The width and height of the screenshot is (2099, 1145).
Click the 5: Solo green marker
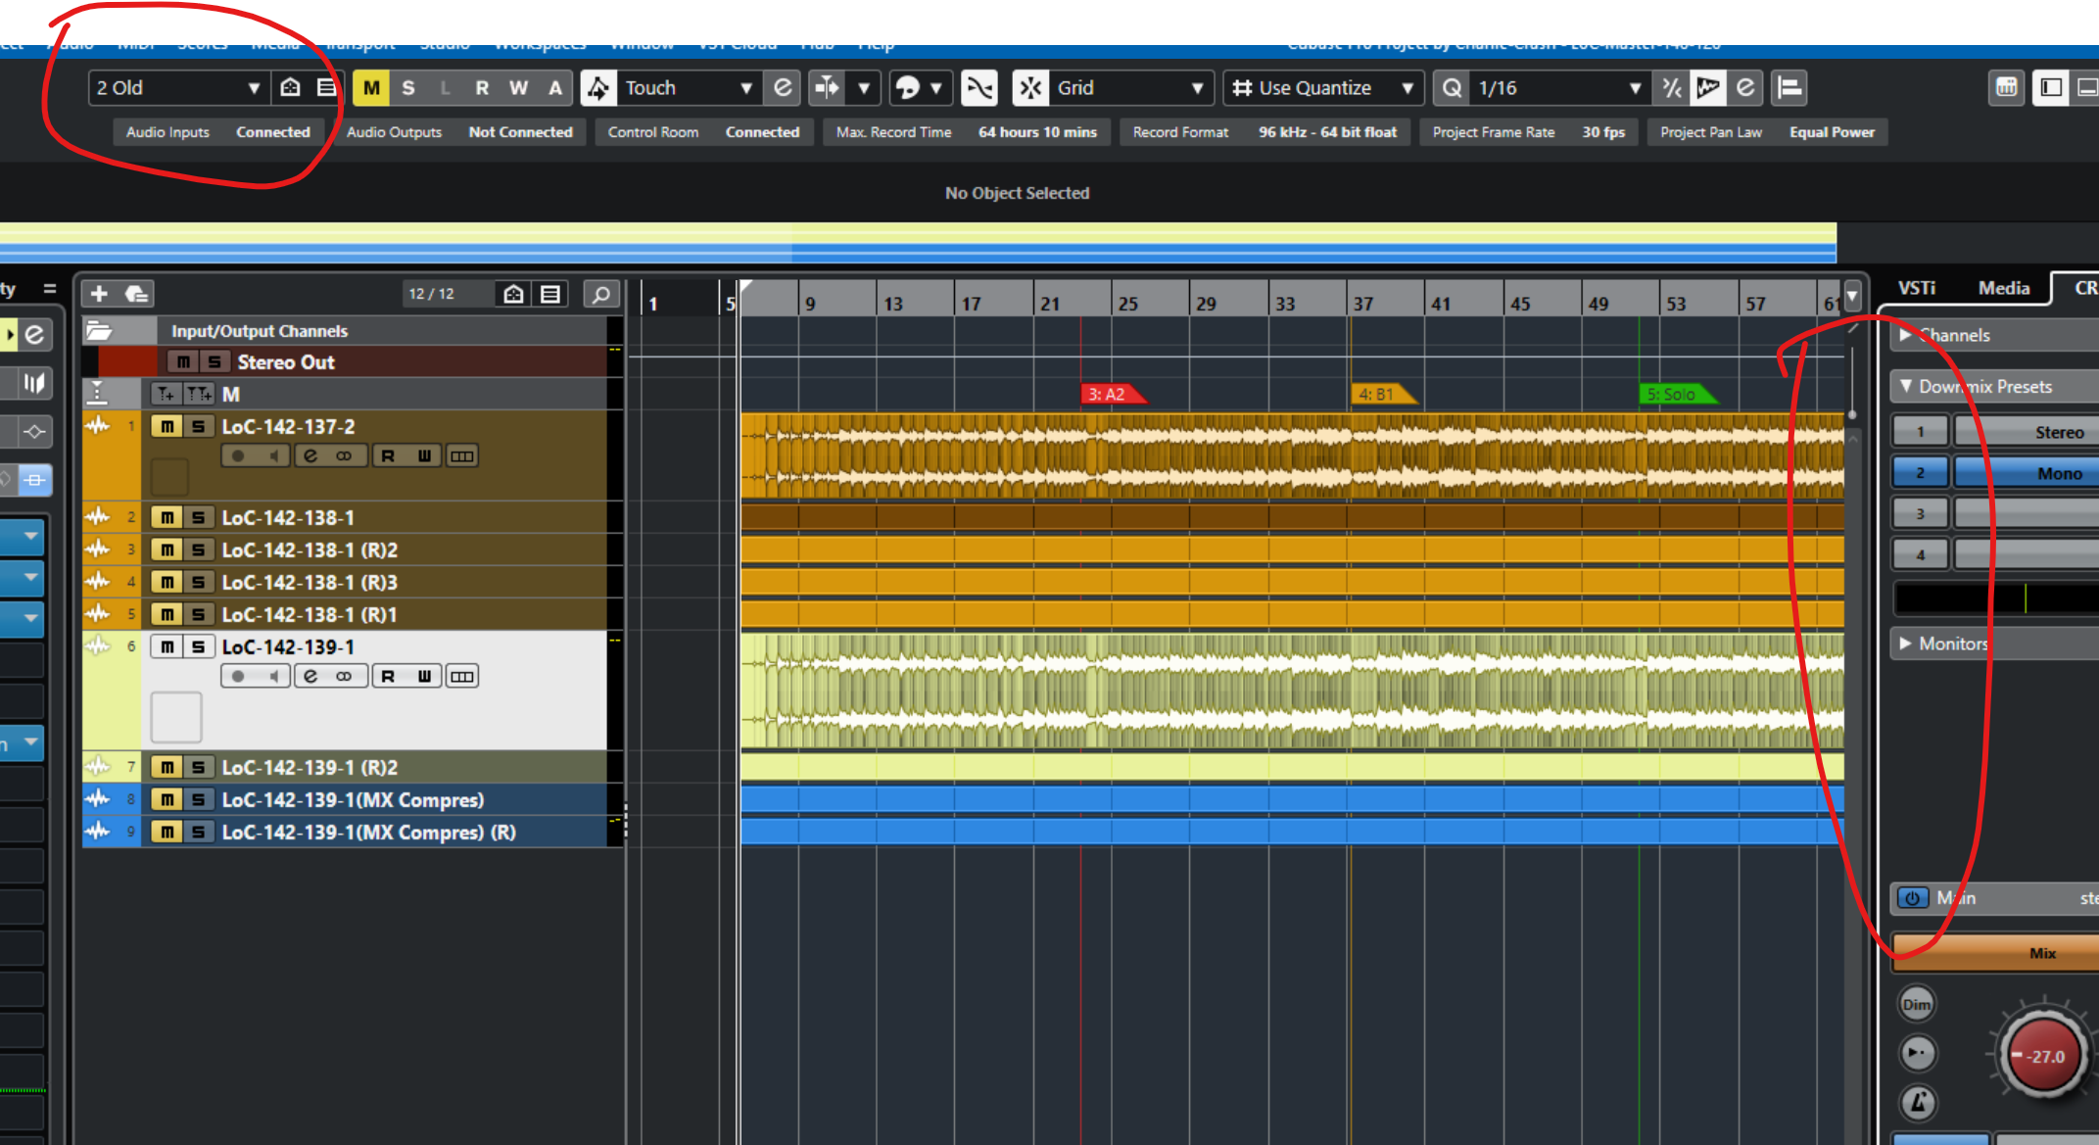1676,394
